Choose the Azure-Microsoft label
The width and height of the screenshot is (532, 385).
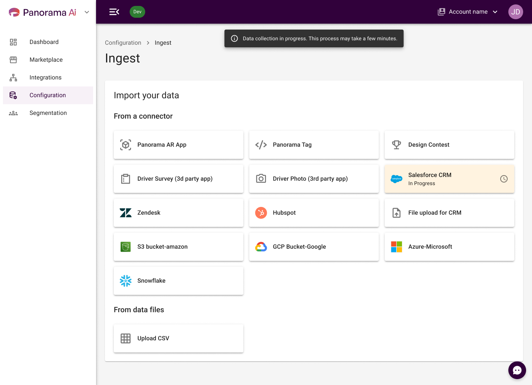[430, 247]
